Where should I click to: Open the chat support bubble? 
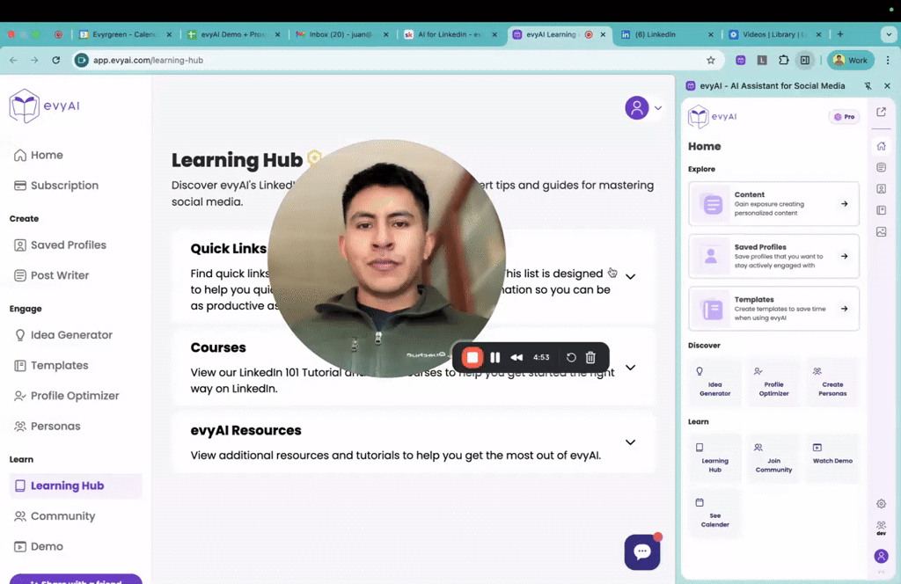[x=641, y=551]
